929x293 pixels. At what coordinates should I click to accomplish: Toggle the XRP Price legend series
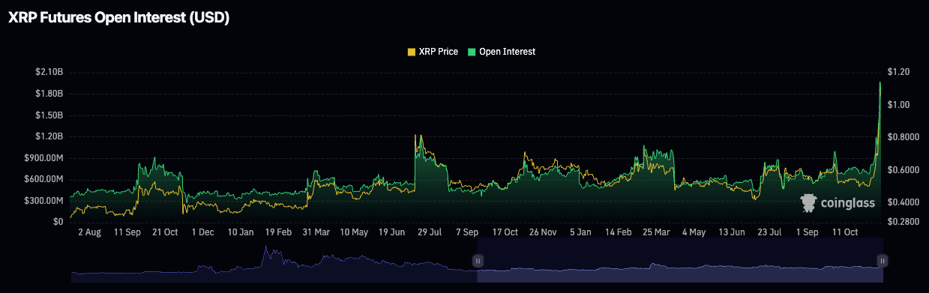432,52
